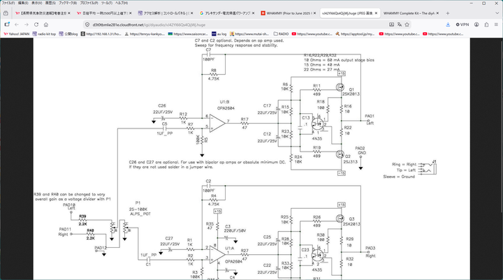The image size is (503, 280).
Task: Open the 192.168.1.31 bookmark
Action: (x=101, y=34)
